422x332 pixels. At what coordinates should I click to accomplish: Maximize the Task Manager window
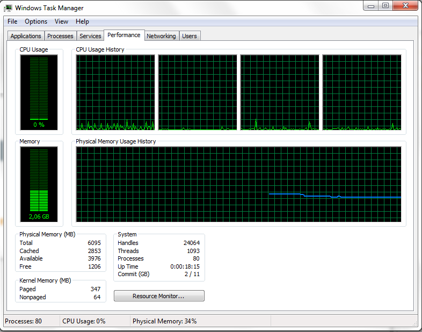pyautogui.click(x=385, y=6)
